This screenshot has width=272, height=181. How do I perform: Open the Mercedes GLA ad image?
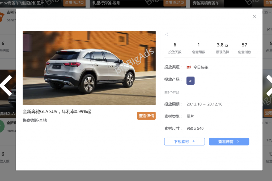click(89, 68)
